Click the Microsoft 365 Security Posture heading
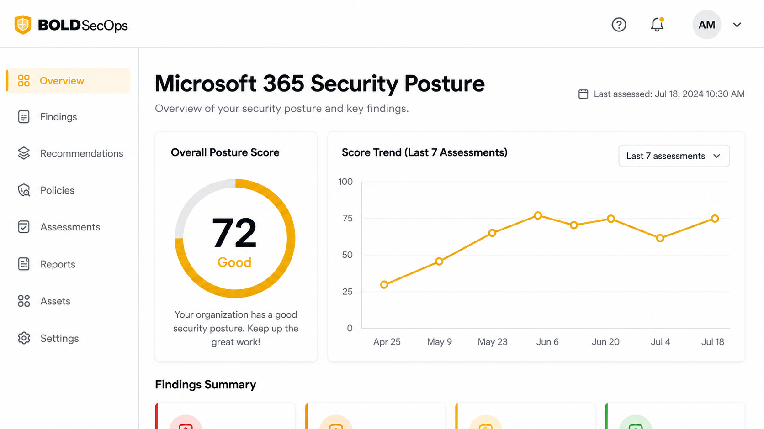 pos(319,84)
